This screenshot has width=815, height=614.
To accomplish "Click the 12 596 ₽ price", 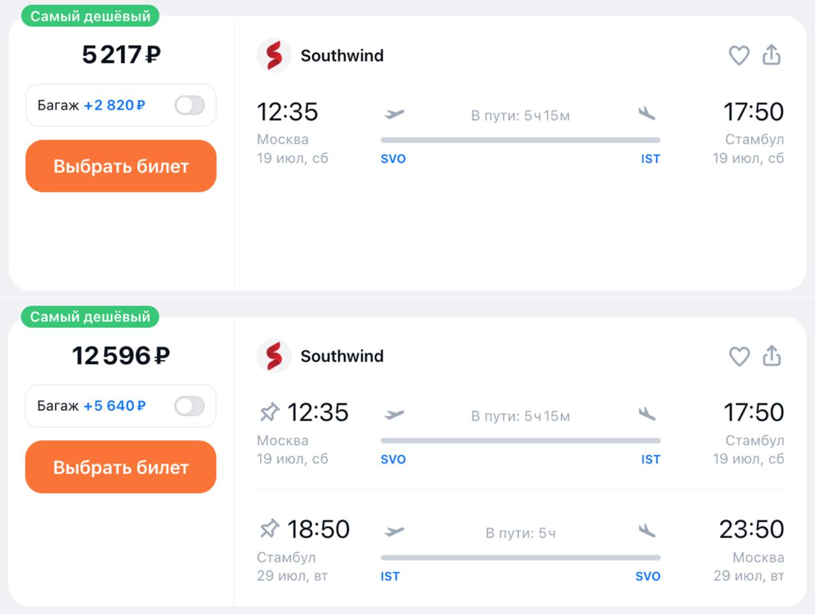I will point(121,355).
